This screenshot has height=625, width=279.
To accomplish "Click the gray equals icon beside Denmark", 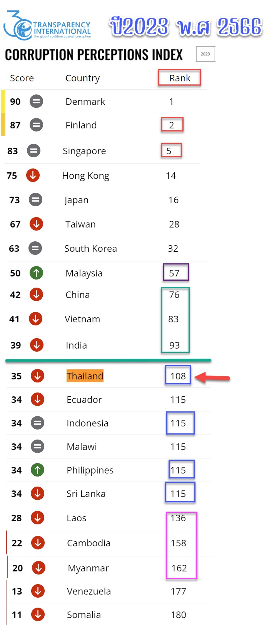I will click(x=36, y=101).
